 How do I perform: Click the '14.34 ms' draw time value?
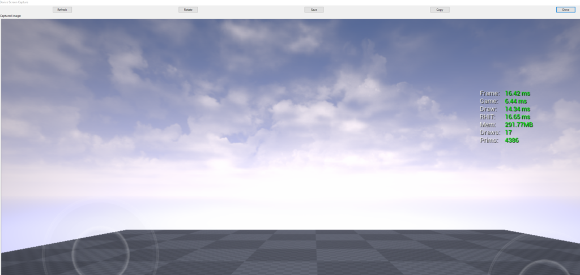tap(518, 109)
